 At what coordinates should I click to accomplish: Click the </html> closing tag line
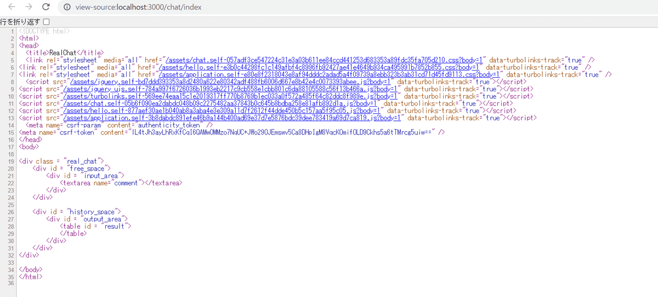30,276
